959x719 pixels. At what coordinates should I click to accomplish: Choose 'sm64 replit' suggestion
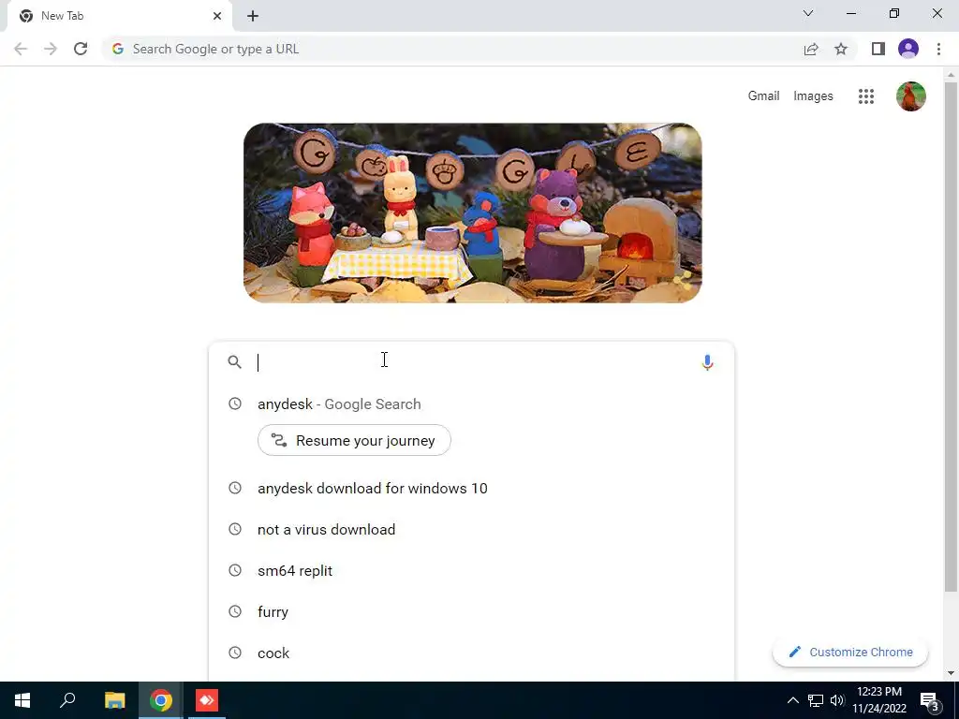pos(471,570)
